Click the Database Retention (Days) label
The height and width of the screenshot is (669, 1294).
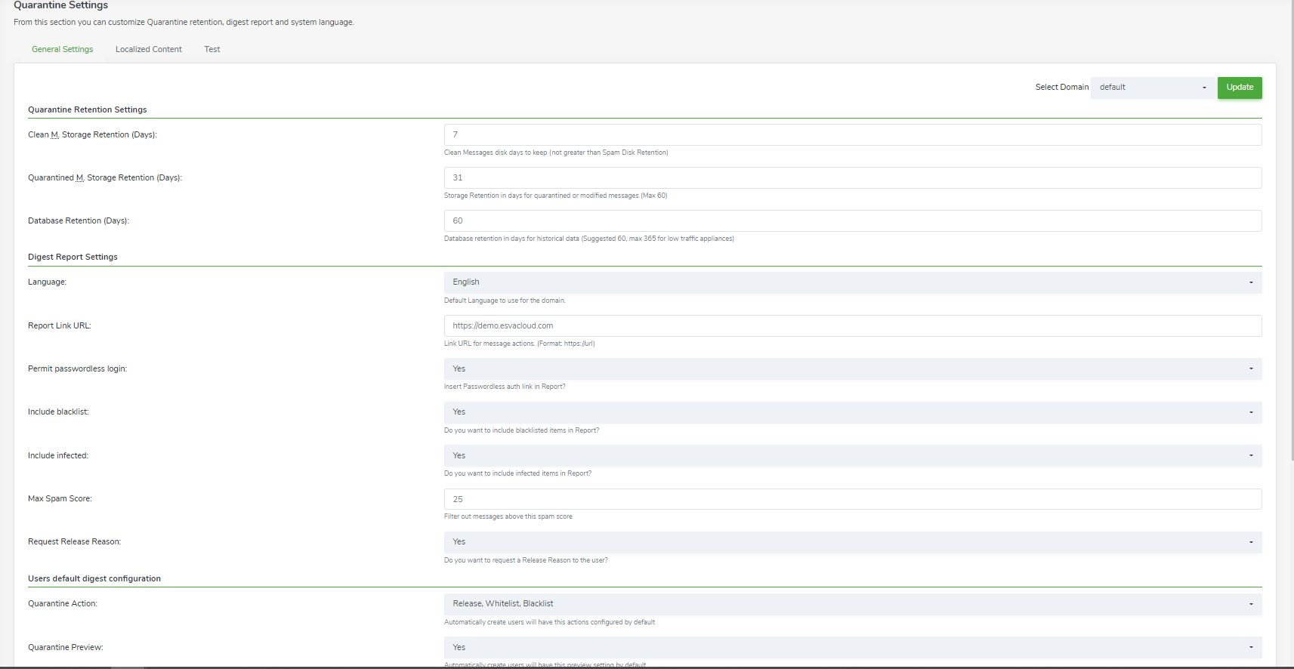tap(79, 220)
